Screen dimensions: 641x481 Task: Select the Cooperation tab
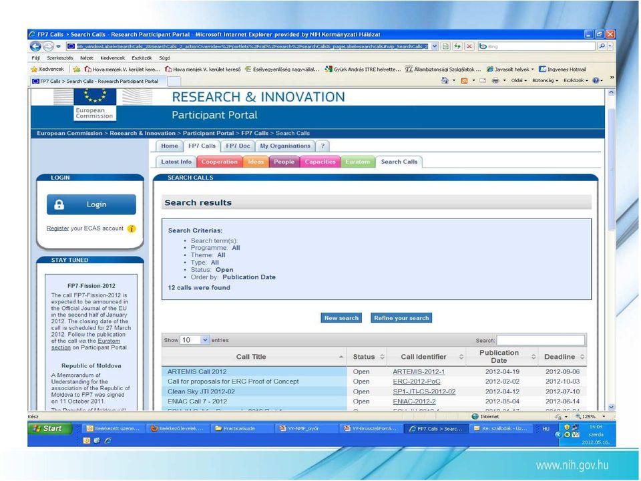click(220, 162)
